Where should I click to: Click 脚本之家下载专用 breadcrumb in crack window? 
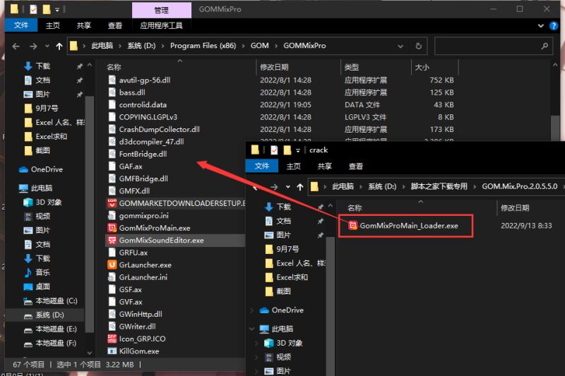[x=439, y=186]
